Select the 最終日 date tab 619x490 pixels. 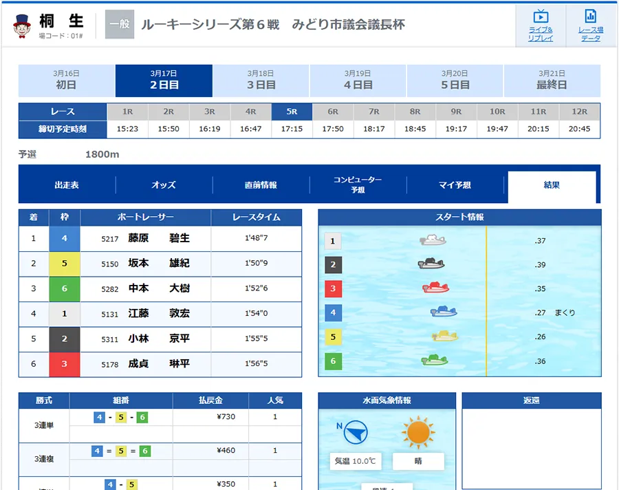pos(552,81)
